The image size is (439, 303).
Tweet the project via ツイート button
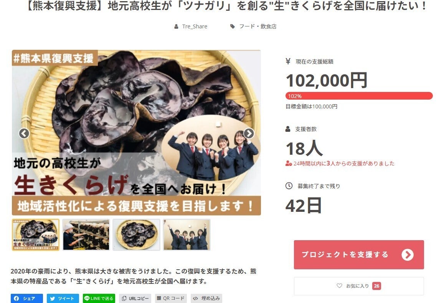63,298
